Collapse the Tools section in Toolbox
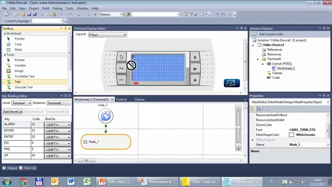 coord(4,55)
